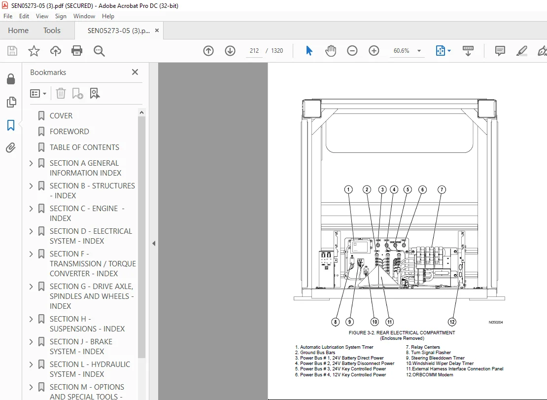The width and height of the screenshot is (547, 400).
Task: Delete selected bookmark trash icon
Action: coord(61,93)
